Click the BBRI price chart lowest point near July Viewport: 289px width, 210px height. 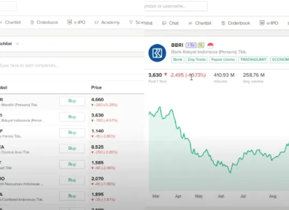point(230,172)
